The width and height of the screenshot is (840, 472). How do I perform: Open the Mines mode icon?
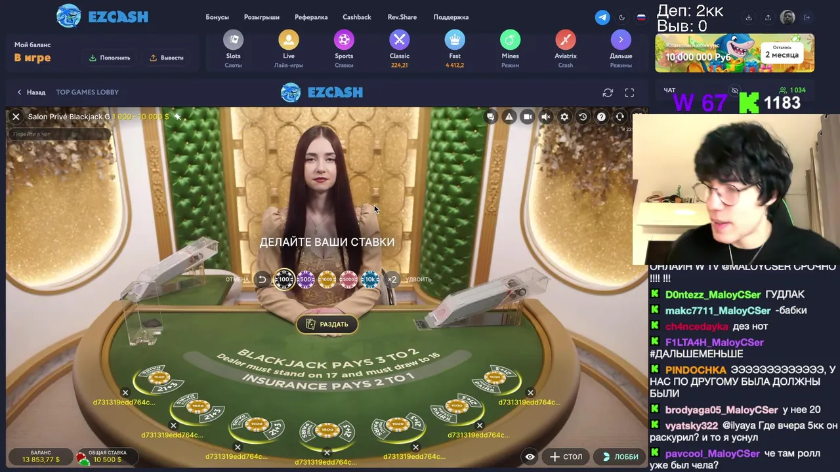click(510, 41)
